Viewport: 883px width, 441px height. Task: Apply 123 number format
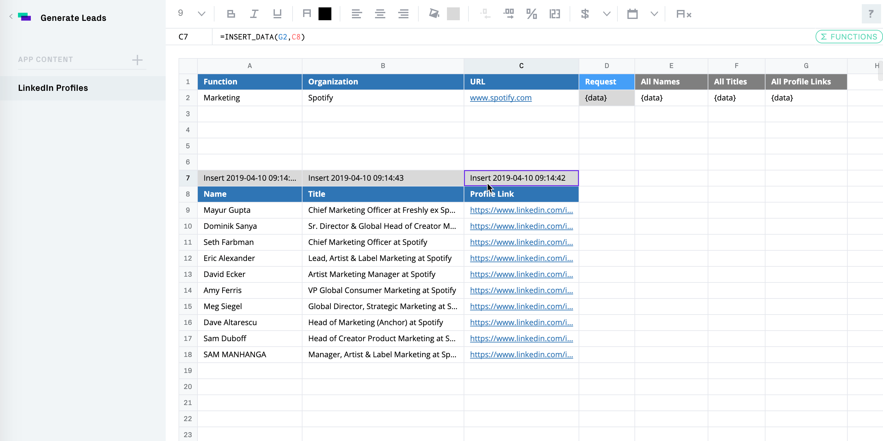(555, 14)
